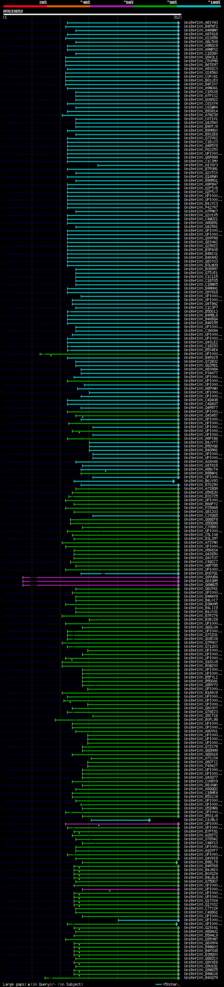This screenshot has width=224, height=987.
Task: Select the UniRef100_B6SJE0 label
Action: pyautogui.click(x=201, y=81)
